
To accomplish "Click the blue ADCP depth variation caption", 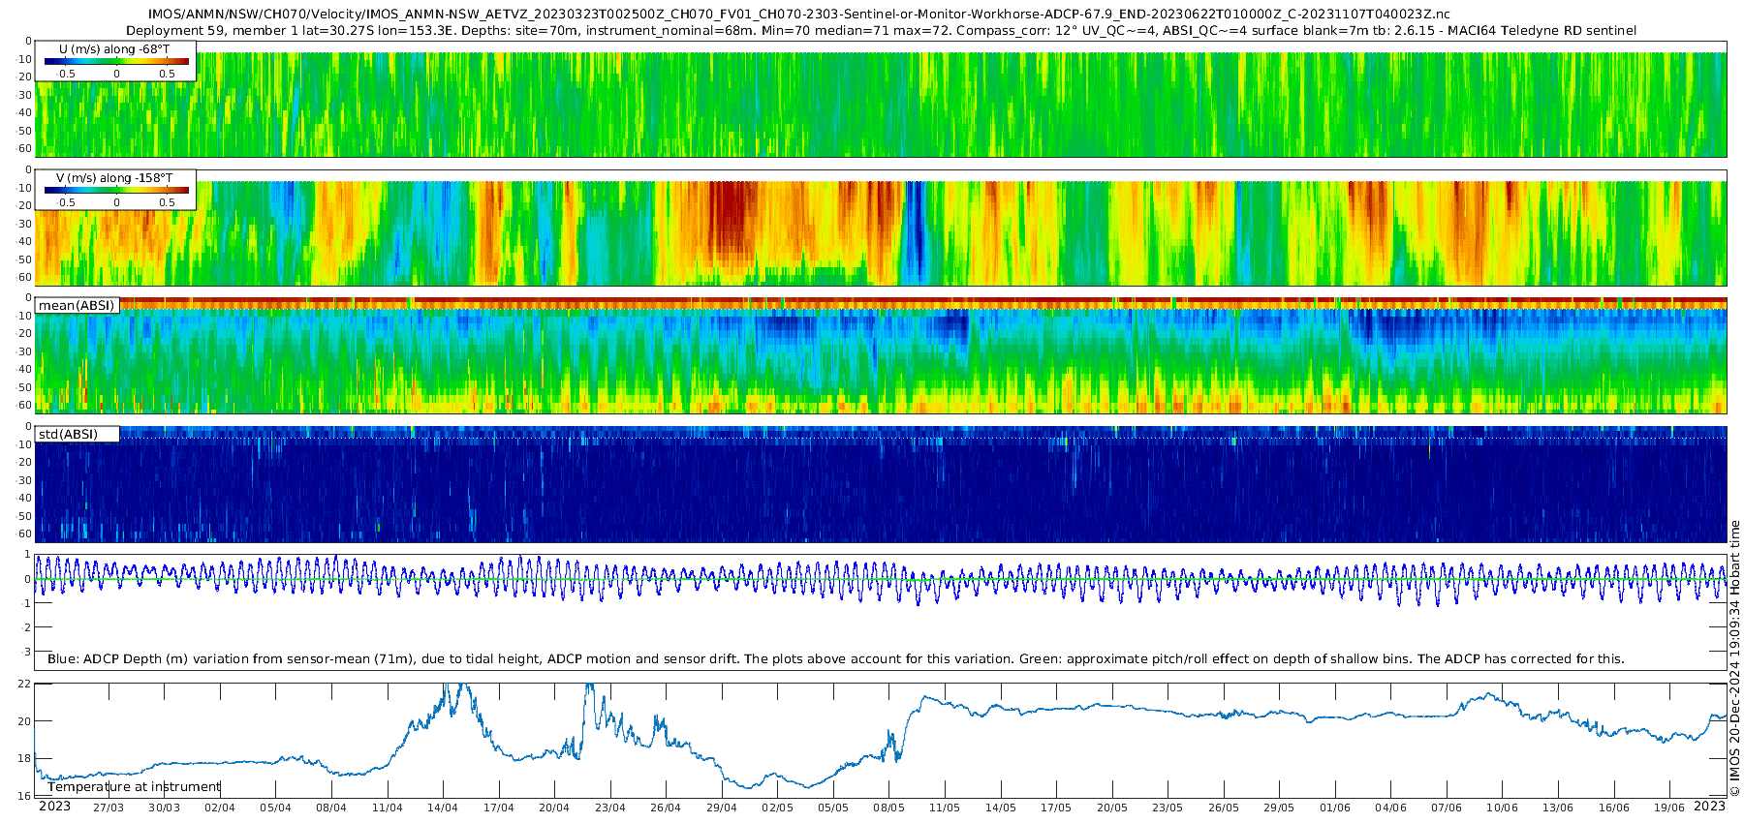I will 835,659.
